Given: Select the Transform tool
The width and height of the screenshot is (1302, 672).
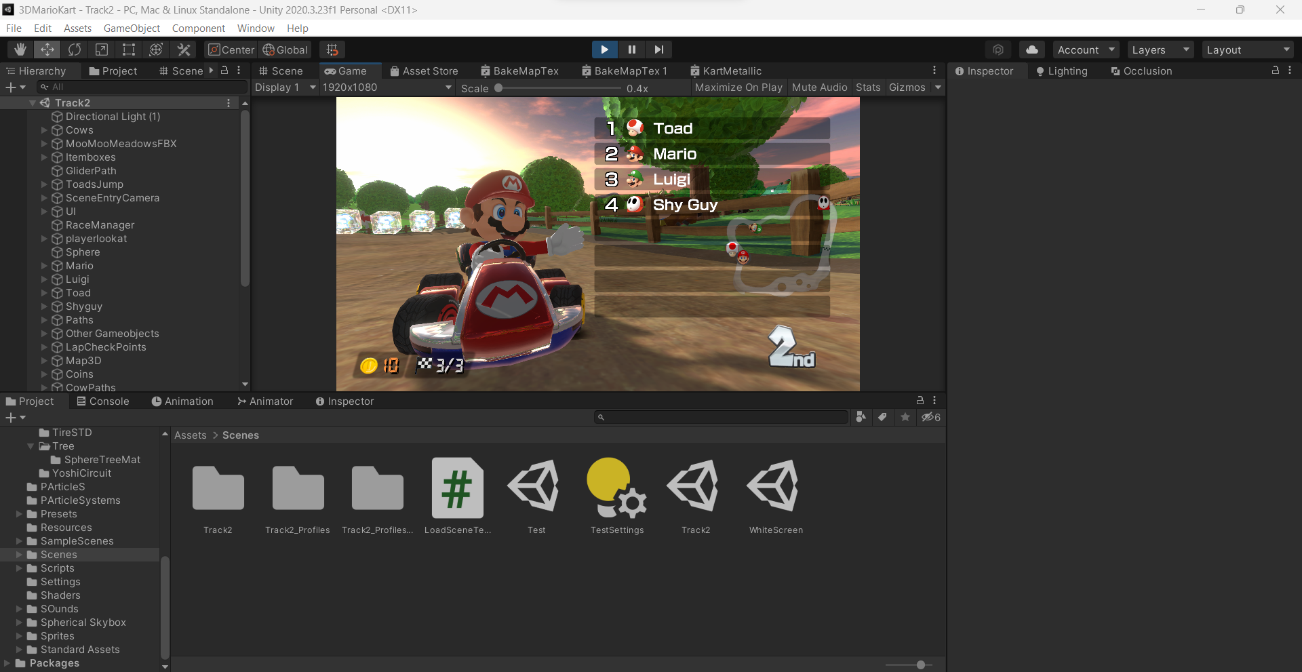Looking at the screenshot, I should point(156,50).
